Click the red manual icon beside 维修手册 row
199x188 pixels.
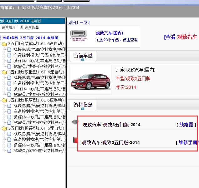[x=75, y=140]
